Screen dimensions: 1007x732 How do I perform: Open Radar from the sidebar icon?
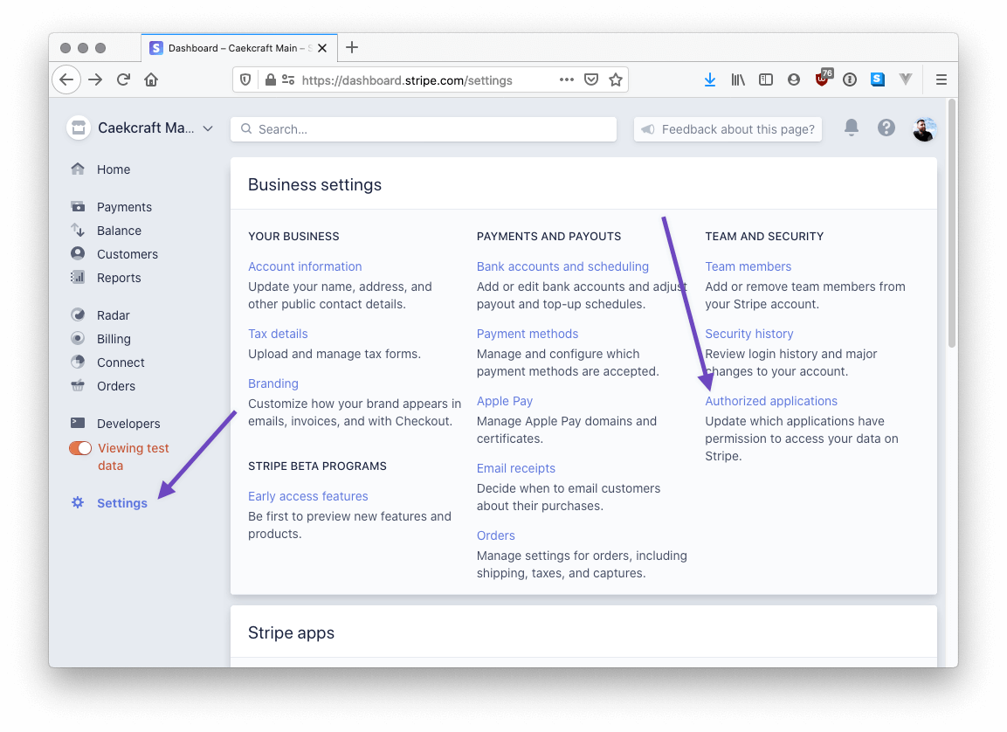(x=79, y=314)
